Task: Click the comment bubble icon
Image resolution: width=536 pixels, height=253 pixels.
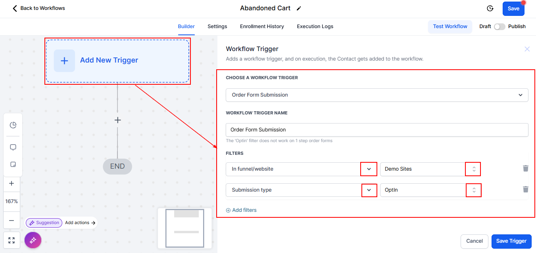Action: [13, 147]
